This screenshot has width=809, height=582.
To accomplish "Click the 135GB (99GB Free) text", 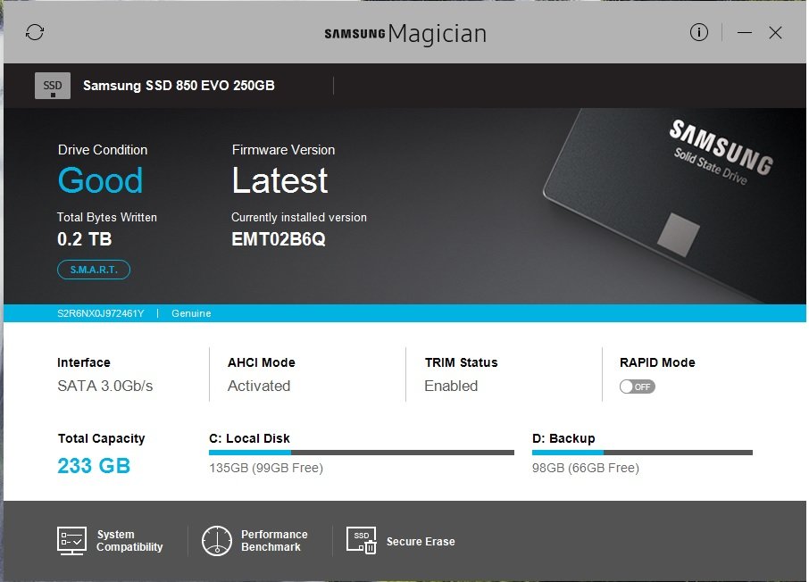I will (x=266, y=468).
